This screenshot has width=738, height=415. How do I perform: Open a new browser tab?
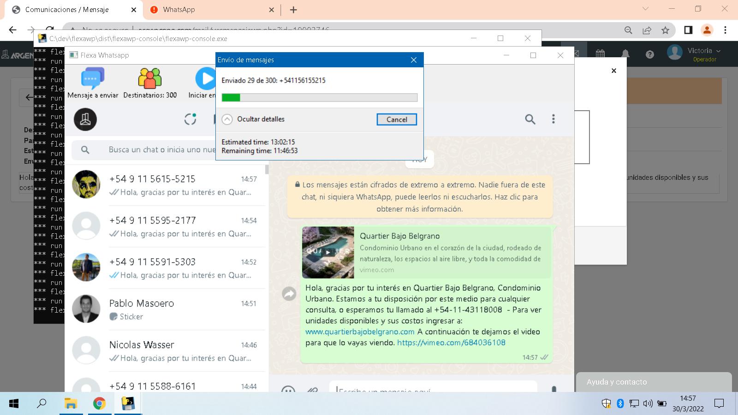coord(293,10)
